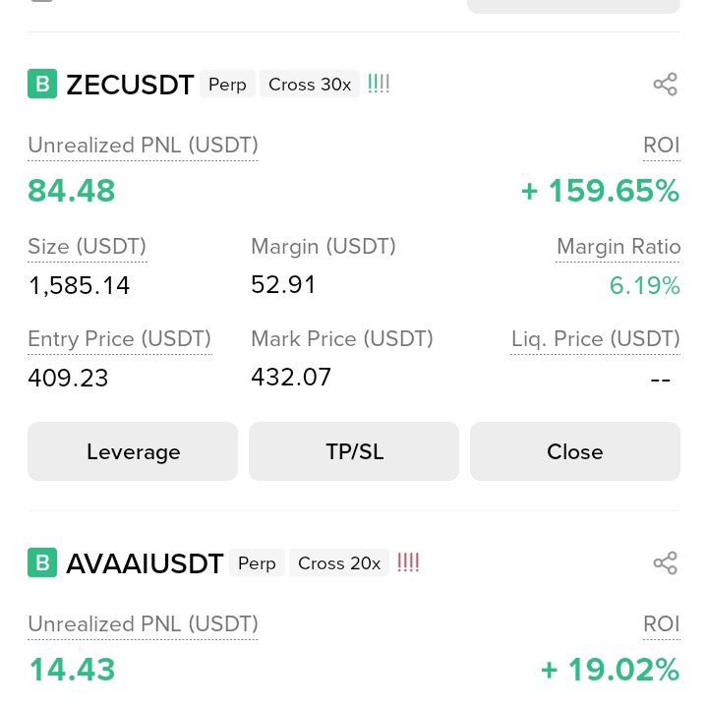
Task: Open the ZECUSDT pair title
Action: 130,85
